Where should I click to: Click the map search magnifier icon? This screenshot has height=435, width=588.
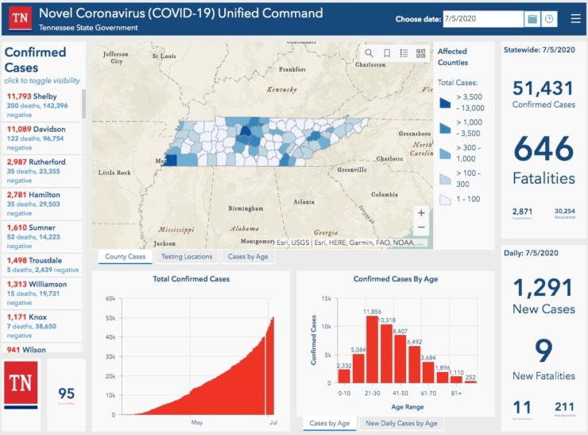369,53
